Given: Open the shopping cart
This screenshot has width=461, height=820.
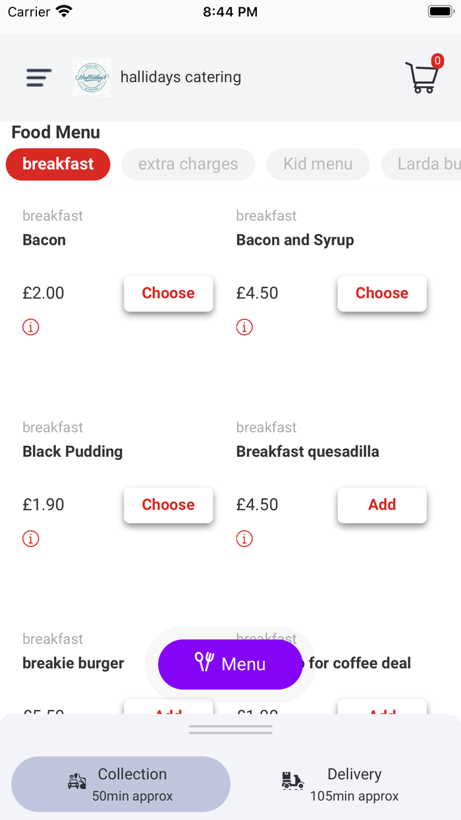Looking at the screenshot, I should [422, 80].
